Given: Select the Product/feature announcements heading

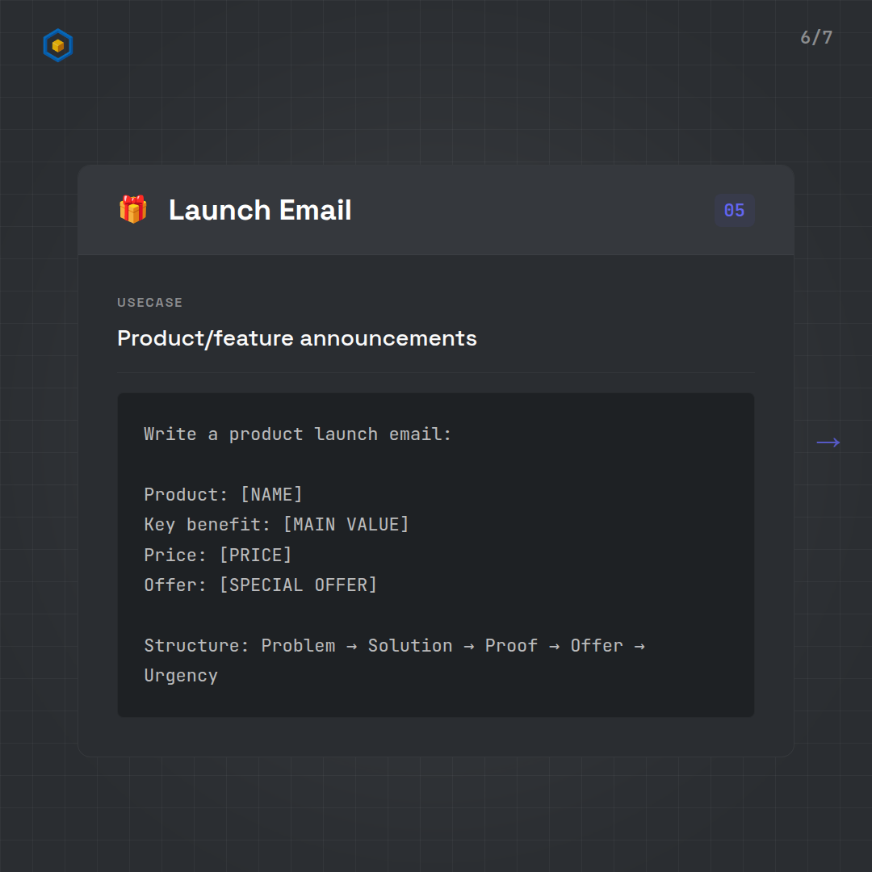Looking at the screenshot, I should tap(297, 338).
